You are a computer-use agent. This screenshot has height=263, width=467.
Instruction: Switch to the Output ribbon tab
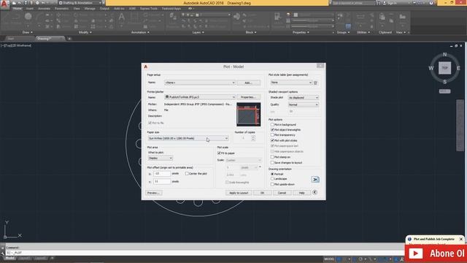(x=104, y=9)
